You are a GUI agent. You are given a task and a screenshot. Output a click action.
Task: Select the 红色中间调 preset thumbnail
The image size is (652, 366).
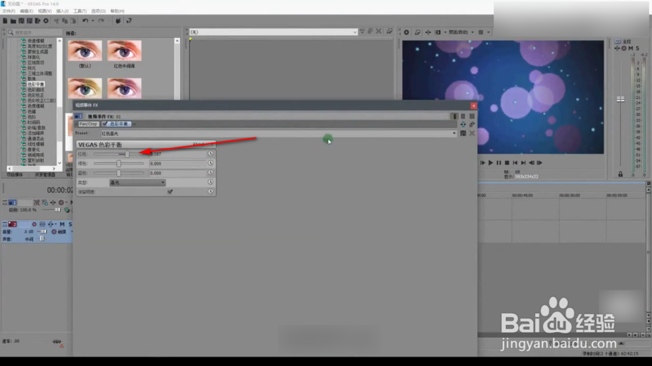tap(125, 51)
